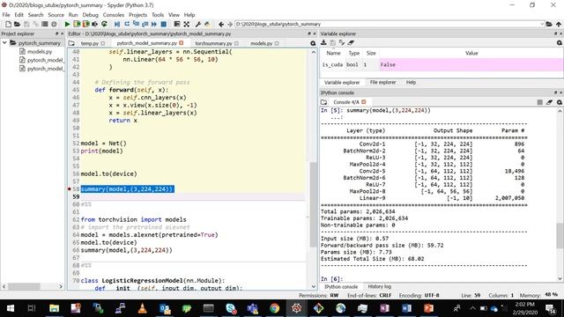This screenshot has width=564, height=317.
Task: Switch to the temp.py editor tab
Action: pos(90,43)
